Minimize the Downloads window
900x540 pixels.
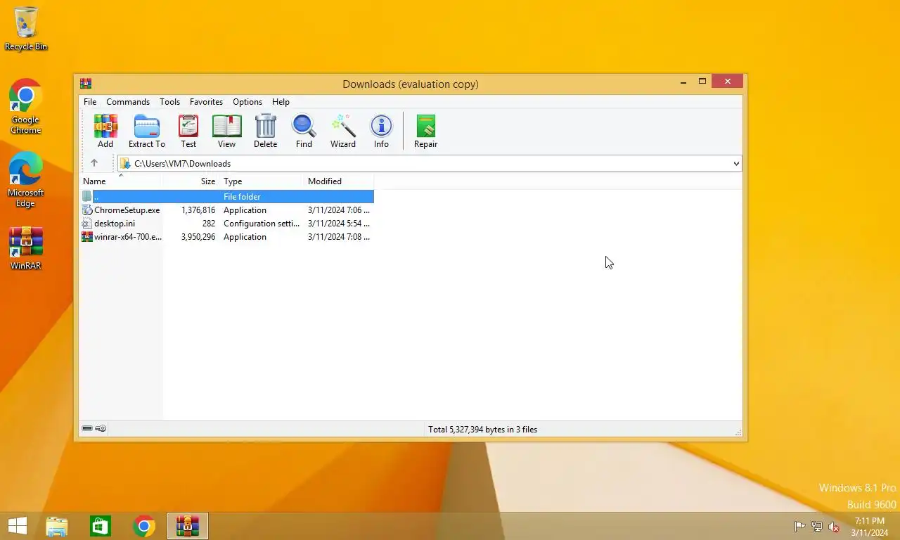(683, 82)
